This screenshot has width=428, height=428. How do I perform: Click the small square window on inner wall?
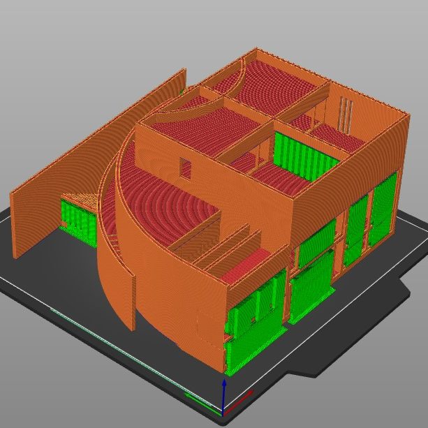point(185,168)
